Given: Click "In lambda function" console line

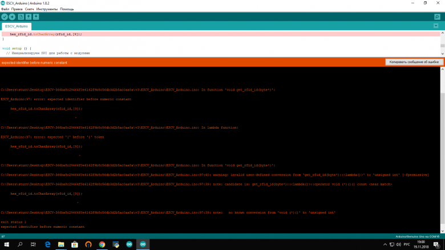Looking at the screenshot, I should pyautogui.click(x=119, y=128).
